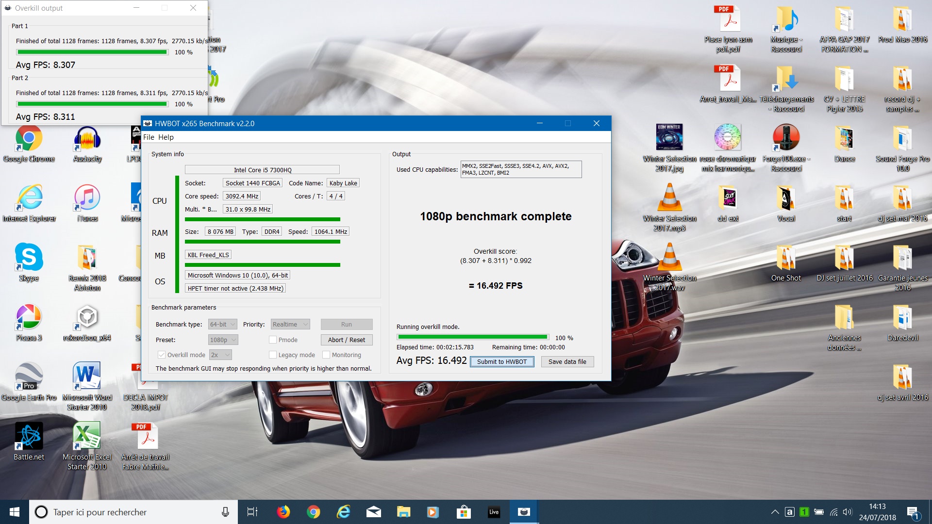This screenshot has width=932, height=524.
Task: Open Task View from the taskbar
Action: [x=252, y=512]
